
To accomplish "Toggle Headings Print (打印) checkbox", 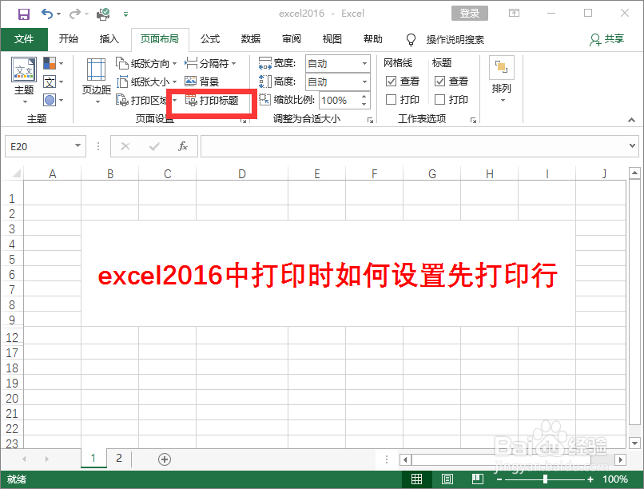I will (x=439, y=99).
